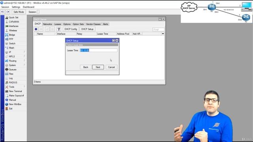Image resolution: width=253 pixels, height=142 pixels.
Task: Open Log from the sidebar
Action: [x=11, y=78]
